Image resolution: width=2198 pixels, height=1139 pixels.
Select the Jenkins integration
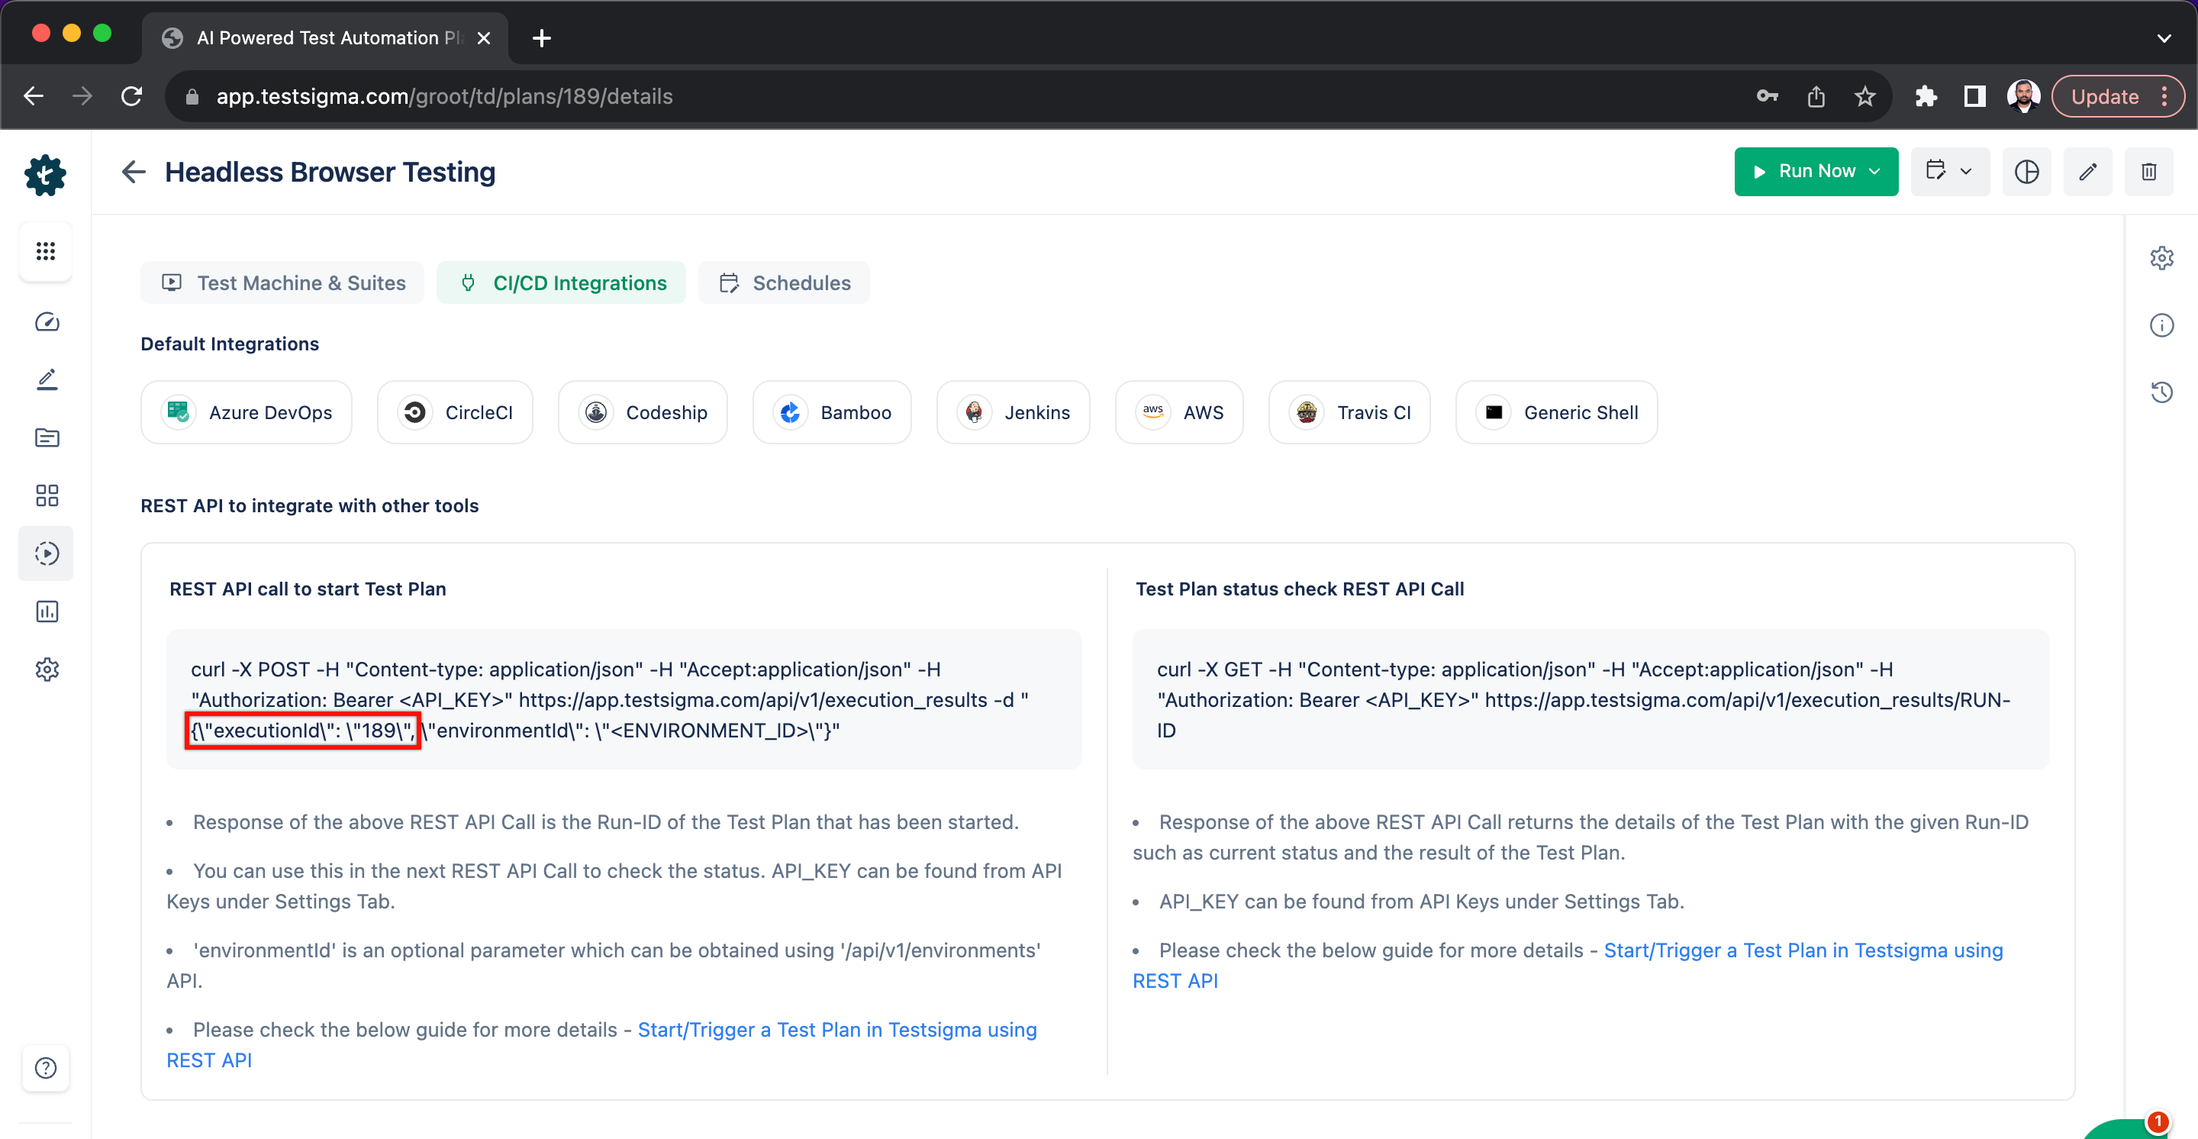(1013, 412)
